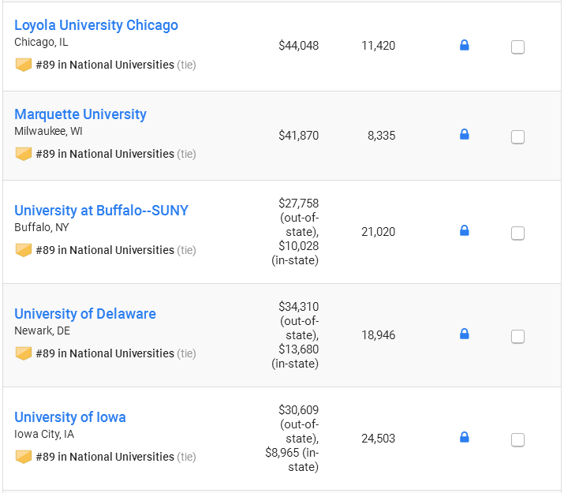Viewport: 564px width, 493px height.
Task: Check the compare box for Loyola University Chicago
Action: [517, 47]
